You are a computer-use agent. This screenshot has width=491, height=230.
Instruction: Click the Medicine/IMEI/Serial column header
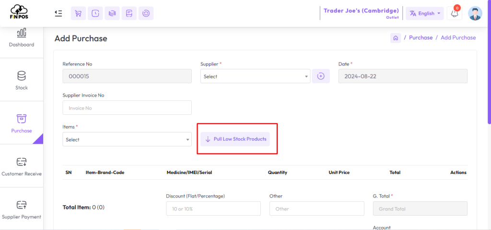[189, 172]
